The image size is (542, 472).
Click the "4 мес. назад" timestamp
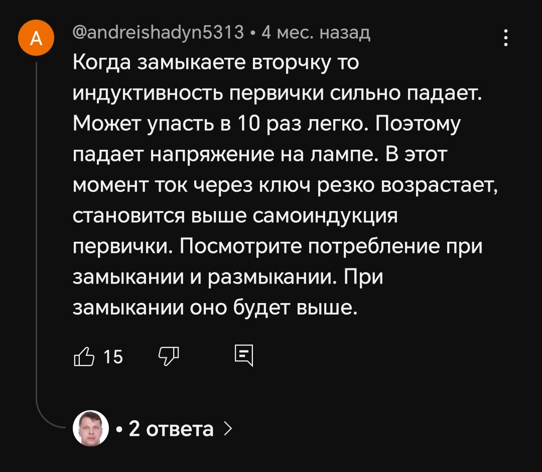tap(316, 33)
